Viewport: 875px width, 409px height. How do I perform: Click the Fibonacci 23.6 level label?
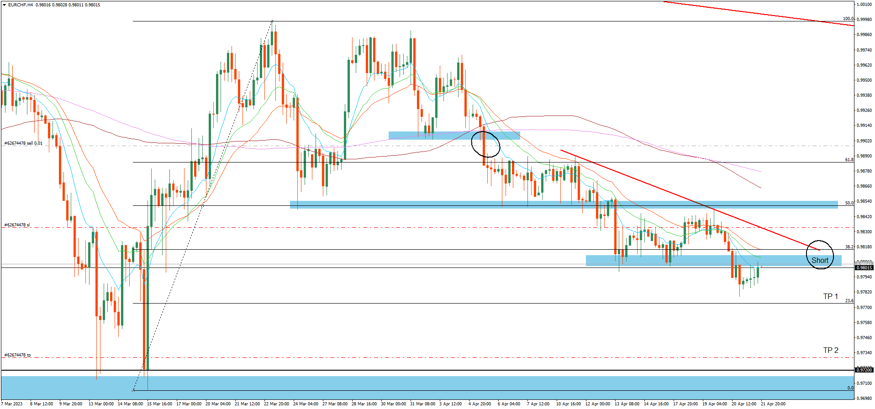click(x=849, y=301)
